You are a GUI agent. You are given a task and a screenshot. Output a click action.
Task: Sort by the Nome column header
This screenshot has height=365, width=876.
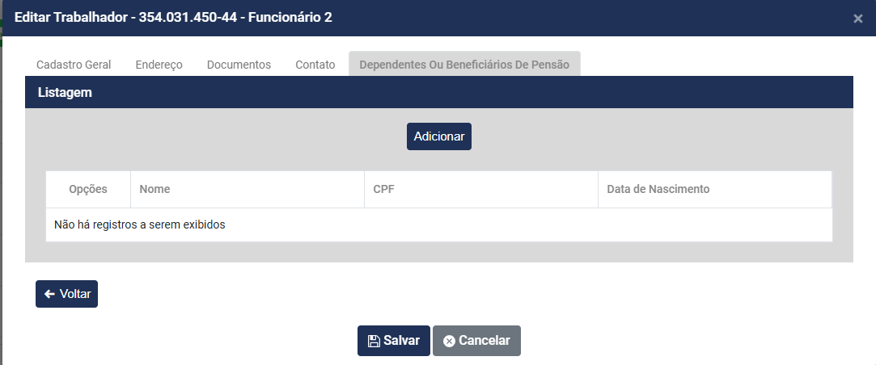(x=154, y=189)
